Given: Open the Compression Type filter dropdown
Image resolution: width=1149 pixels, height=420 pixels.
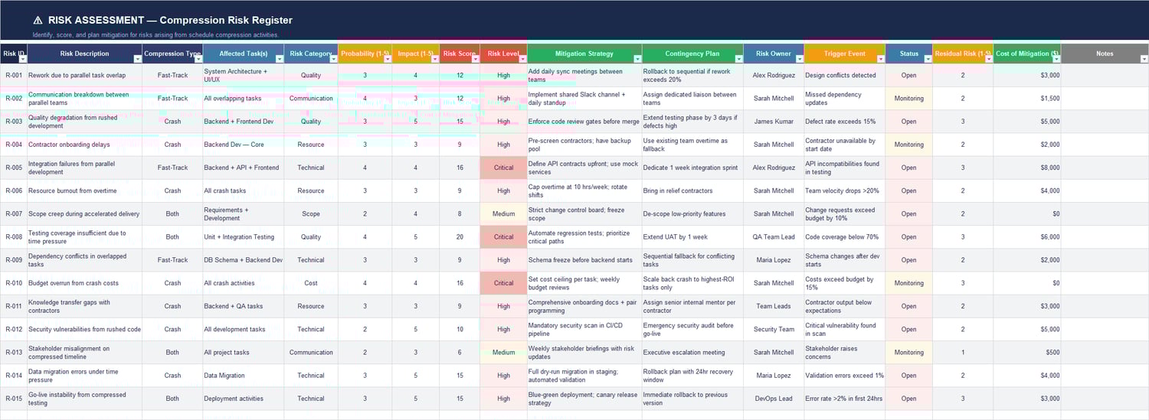Looking at the screenshot, I should coord(198,58).
